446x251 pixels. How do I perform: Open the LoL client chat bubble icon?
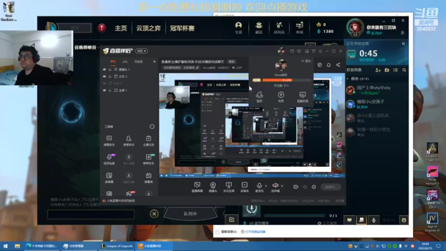[350, 220]
